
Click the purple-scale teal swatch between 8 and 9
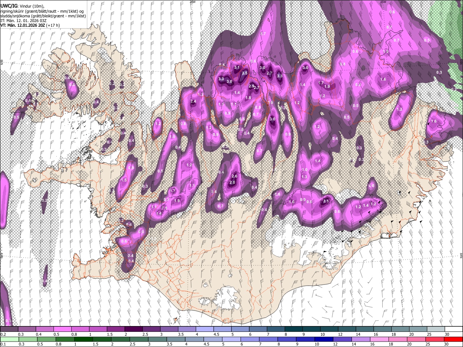[x=293, y=329]
